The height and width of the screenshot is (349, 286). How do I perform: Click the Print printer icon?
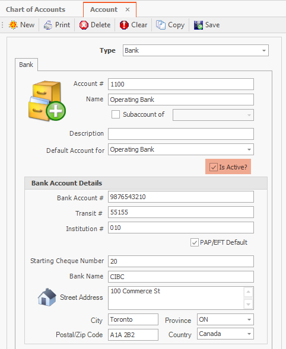48,25
